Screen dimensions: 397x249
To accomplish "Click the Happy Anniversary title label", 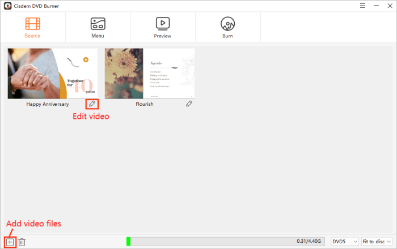I will point(48,104).
